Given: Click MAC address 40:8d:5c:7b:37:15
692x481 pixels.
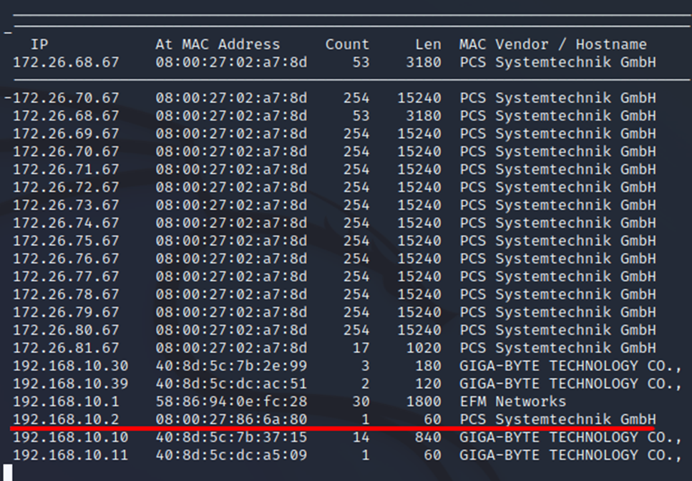Looking at the screenshot, I should pyautogui.click(x=231, y=437).
